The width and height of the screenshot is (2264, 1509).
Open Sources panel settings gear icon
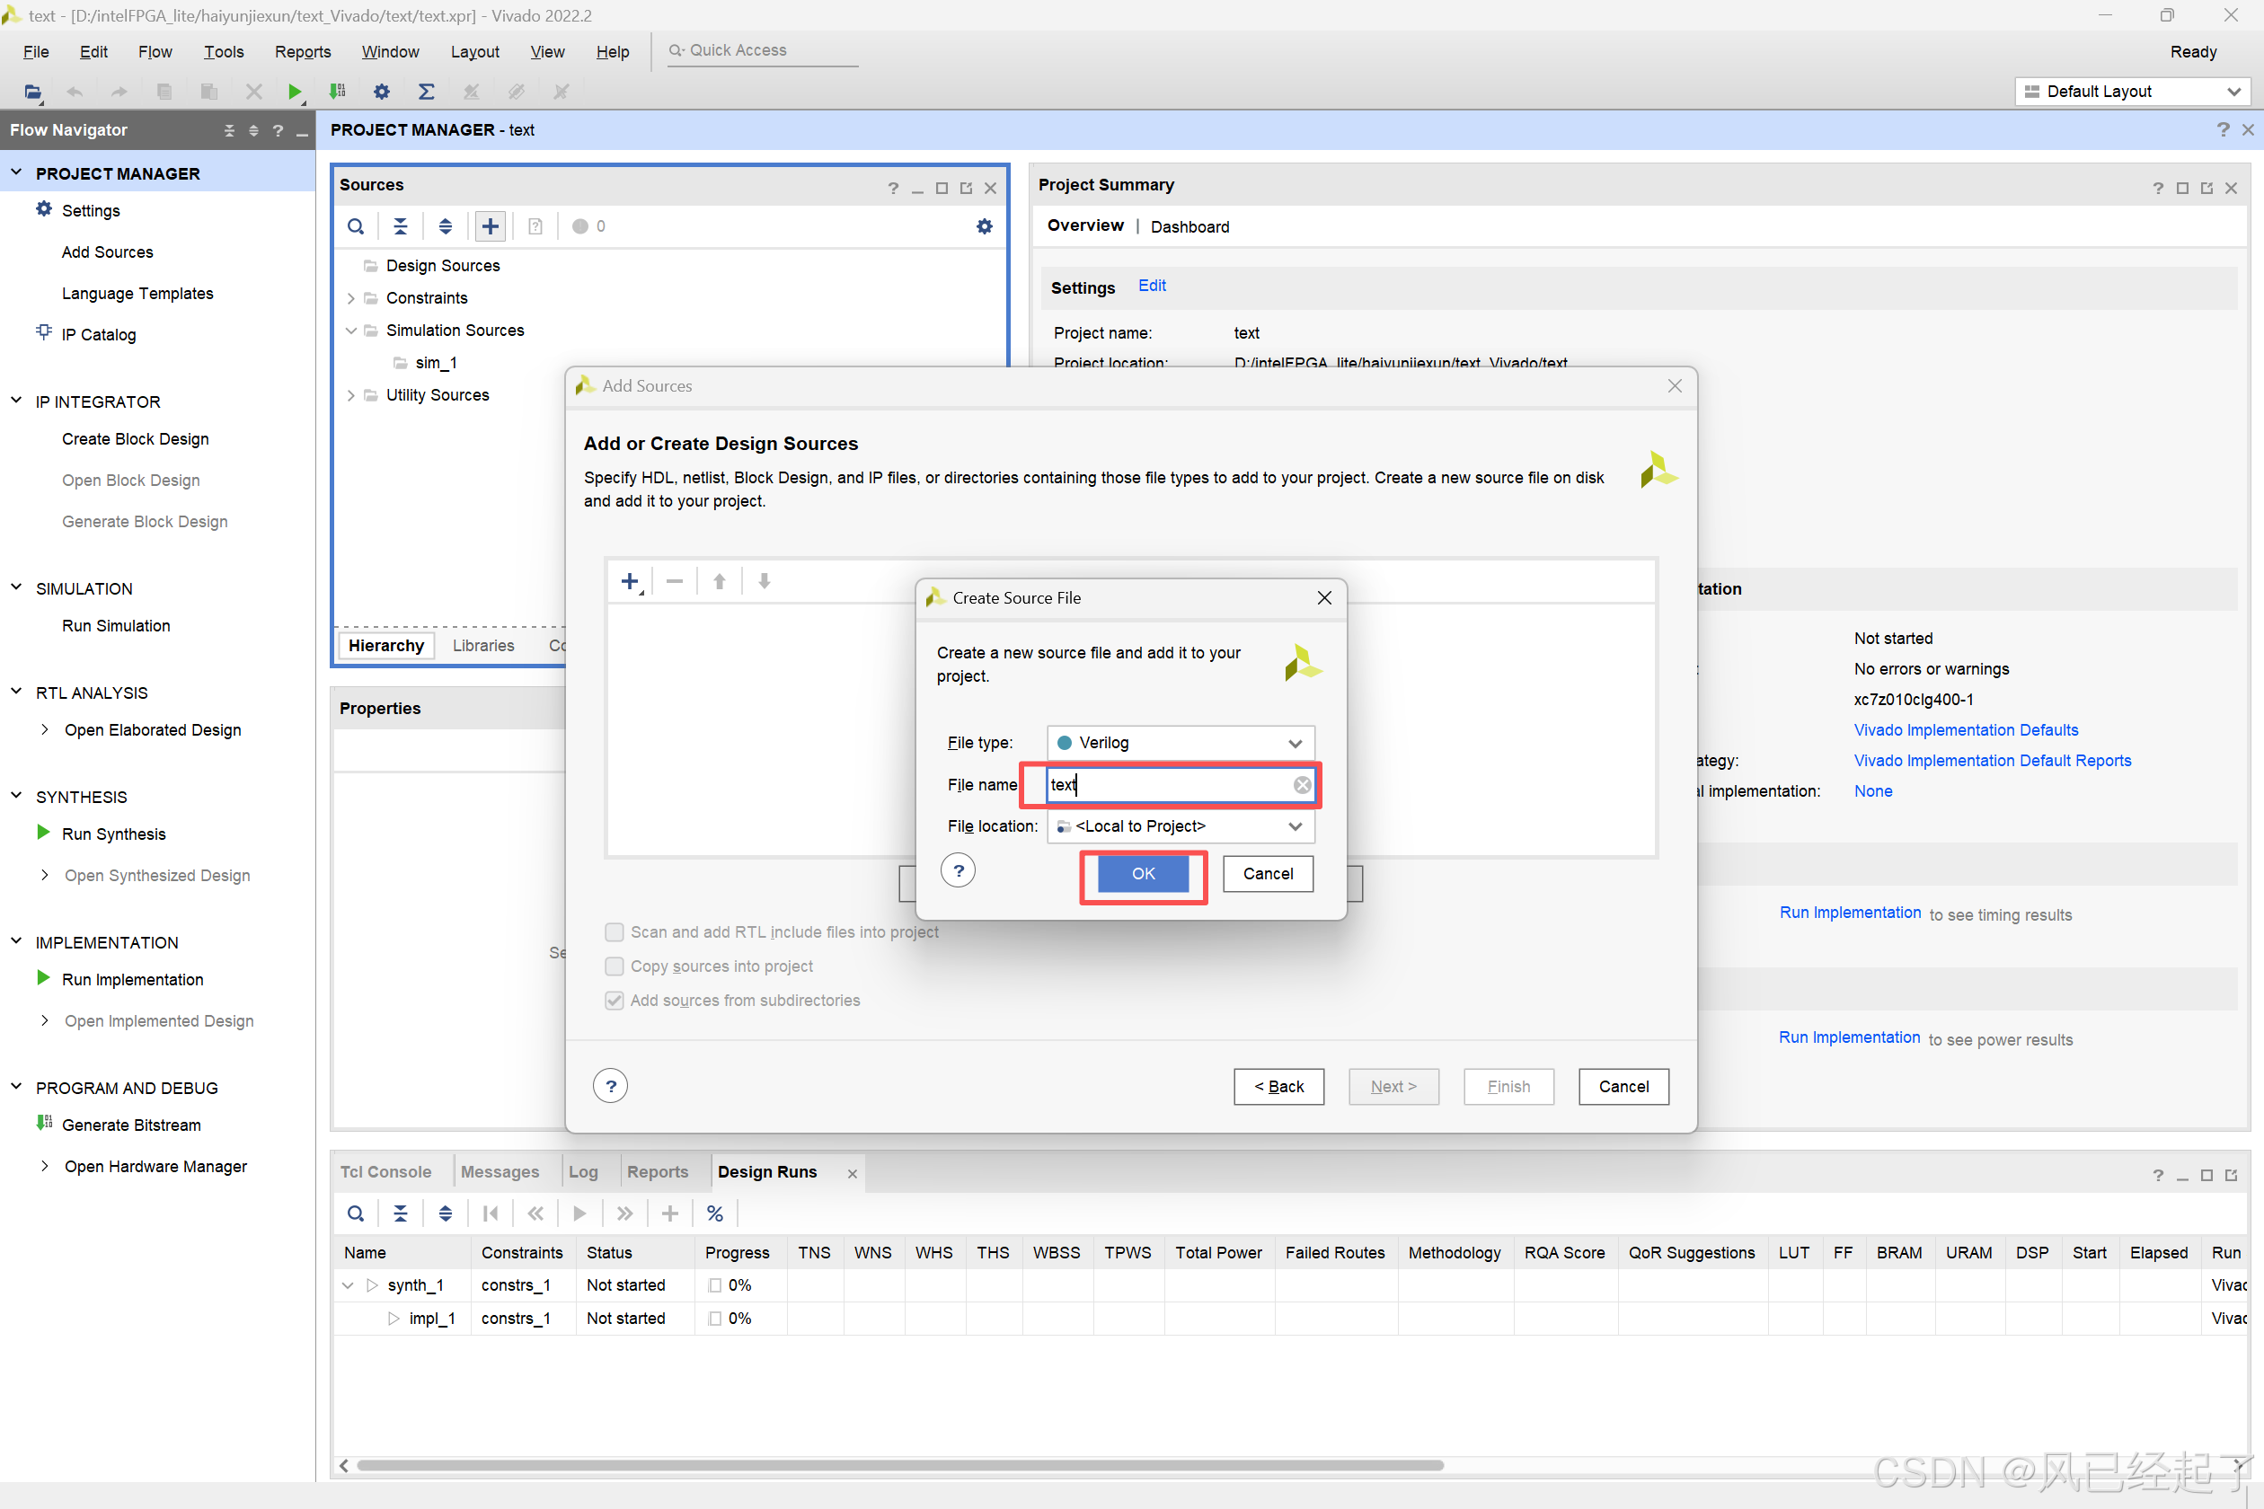tap(984, 226)
